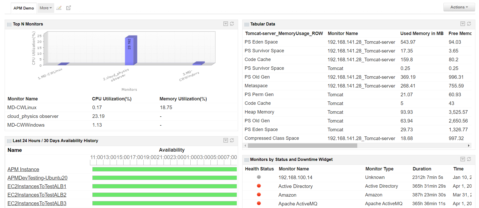
Task: Click the Top N Monitors drag handle
Action: [x=9, y=24]
